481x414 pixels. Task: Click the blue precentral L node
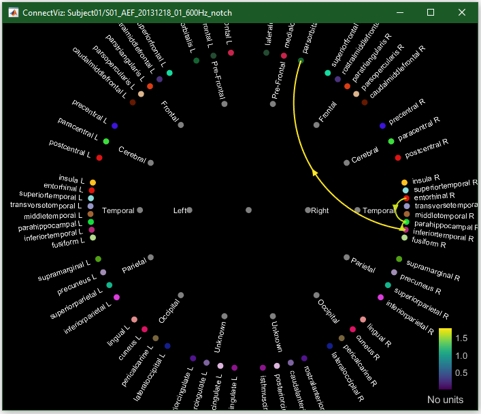pyautogui.click(x=115, y=126)
